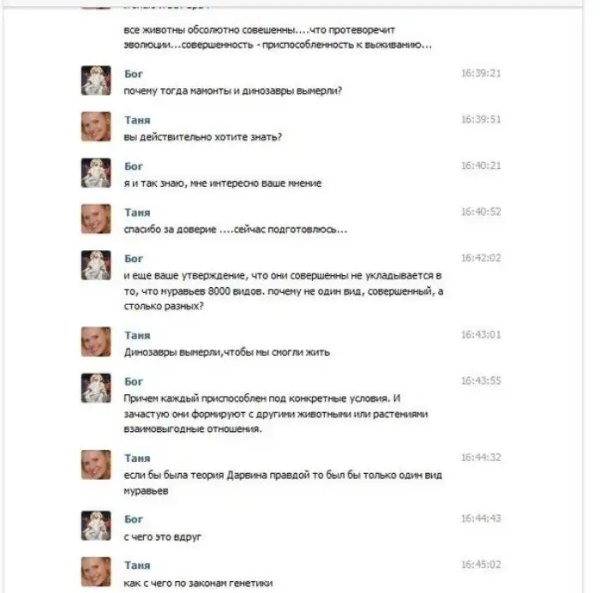Click name Бог above 'с чего это вдруг'
600x593 pixels.
(134, 519)
